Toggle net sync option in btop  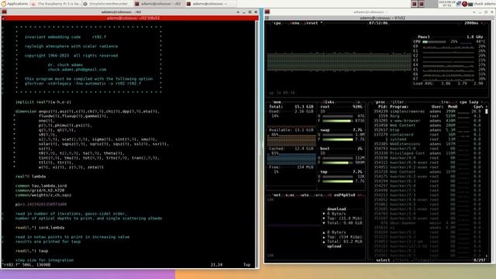point(289,195)
